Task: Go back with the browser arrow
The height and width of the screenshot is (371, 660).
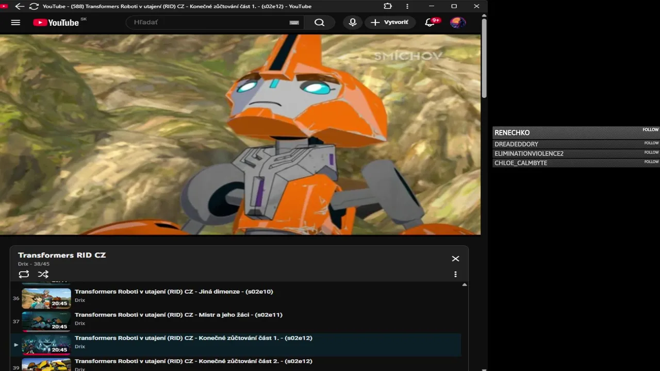Action: click(x=20, y=6)
